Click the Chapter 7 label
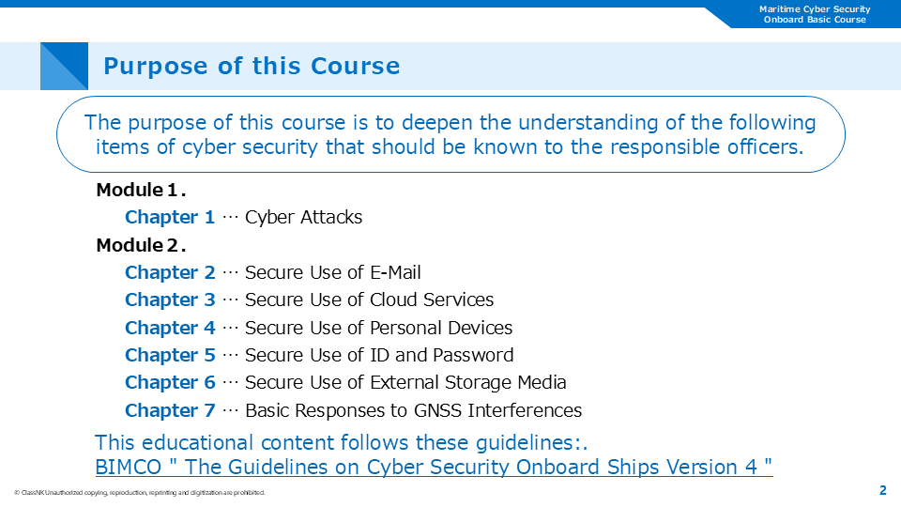901x507 pixels. pyautogui.click(x=170, y=410)
